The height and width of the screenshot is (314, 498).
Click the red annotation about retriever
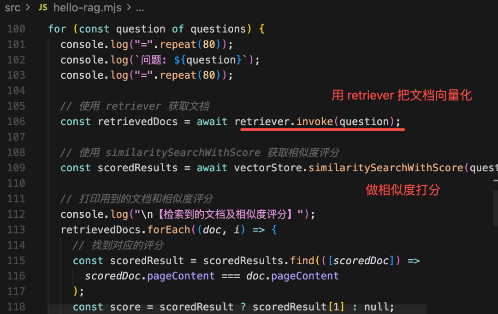pos(402,95)
